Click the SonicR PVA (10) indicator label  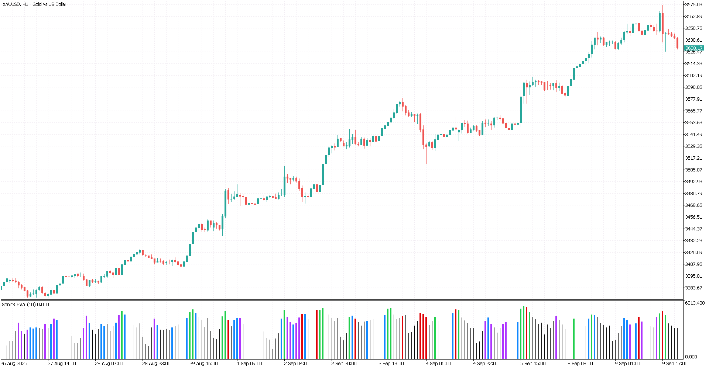tap(25, 304)
